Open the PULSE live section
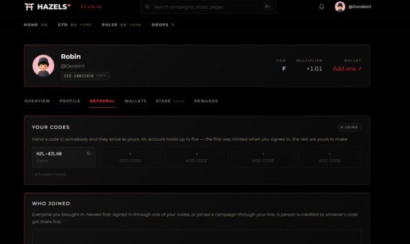Screen dimensions: 410x244 coord(121,25)
